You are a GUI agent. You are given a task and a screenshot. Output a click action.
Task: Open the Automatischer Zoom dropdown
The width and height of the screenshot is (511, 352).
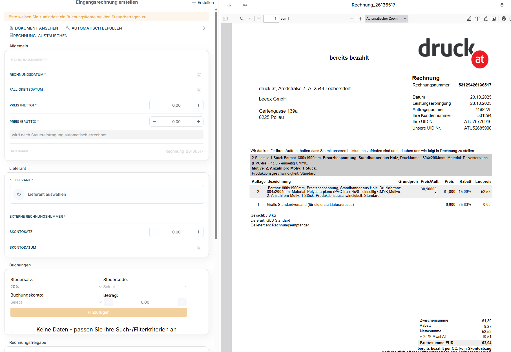coord(386,19)
